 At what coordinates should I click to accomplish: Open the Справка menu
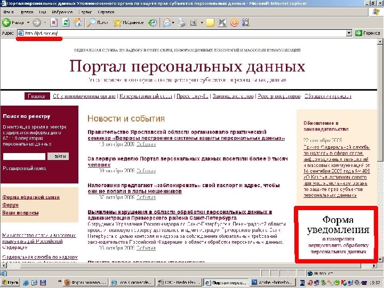pos(106,12)
